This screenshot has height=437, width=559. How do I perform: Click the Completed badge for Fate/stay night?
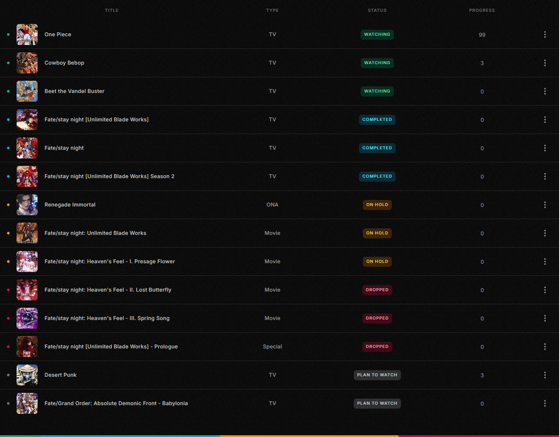tap(377, 148)
